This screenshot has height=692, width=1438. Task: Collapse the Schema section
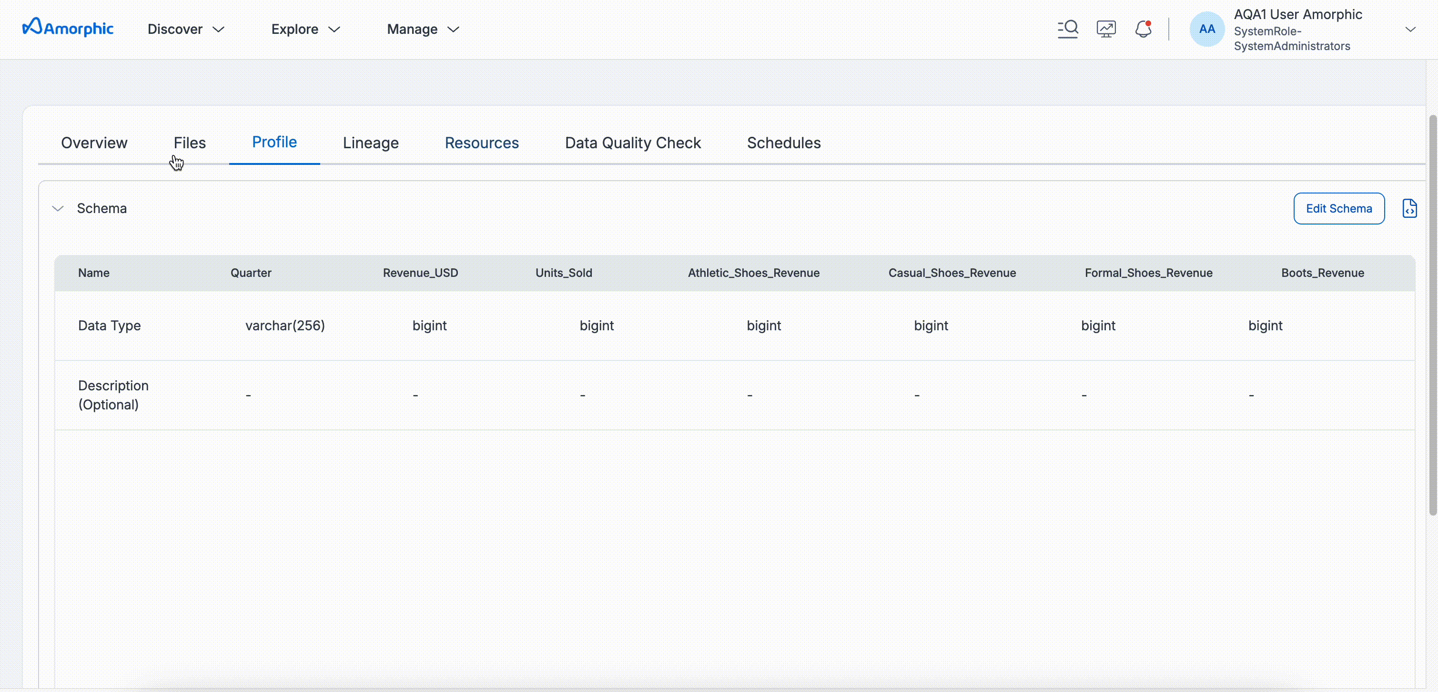(x=58, y=208)
